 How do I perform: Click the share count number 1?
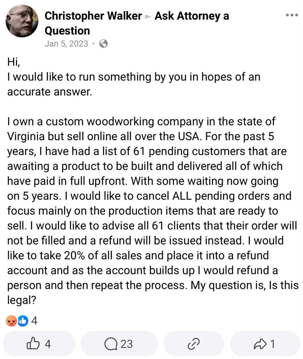click(x=272, y=344)
